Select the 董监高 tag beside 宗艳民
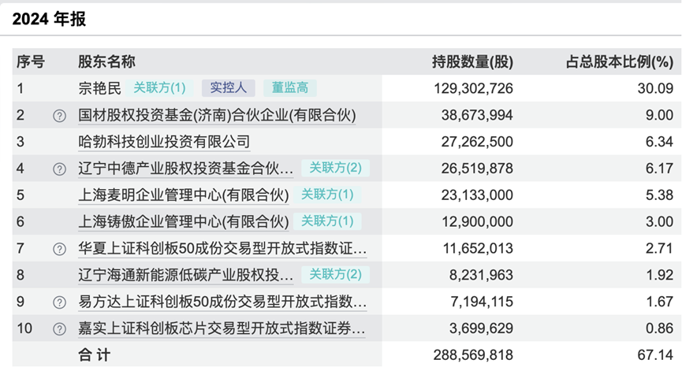The image size is (682, 367). (x=290, y=88)
